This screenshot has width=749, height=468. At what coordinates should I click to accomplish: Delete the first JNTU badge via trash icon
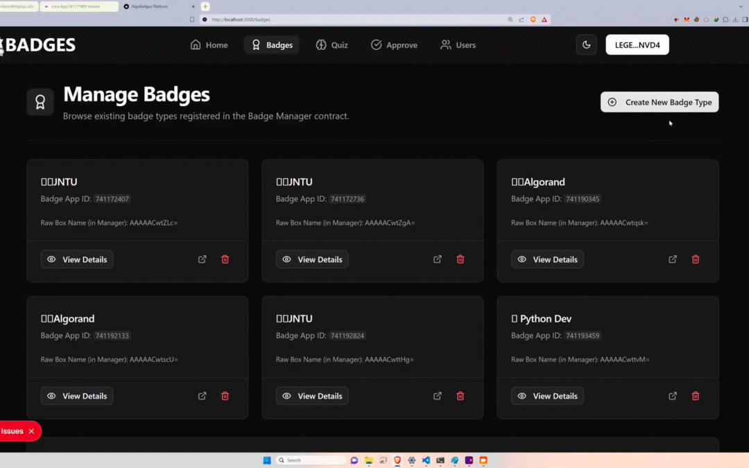coord(225,259)
